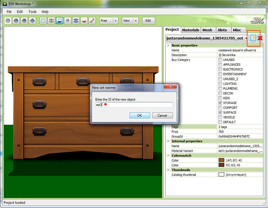Screen dimensions: 268x208
Task: Select the bone tool icon
Action: click(x=92, y=21)
